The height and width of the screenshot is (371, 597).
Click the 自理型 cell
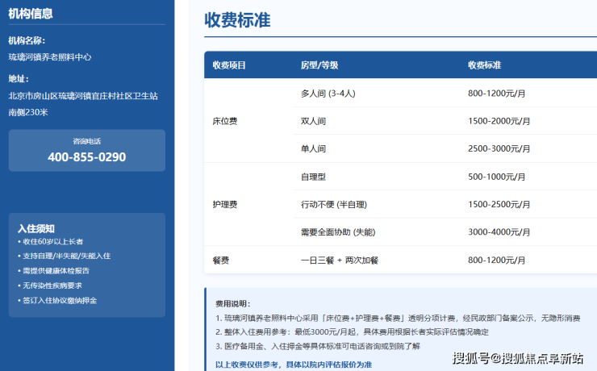tap(313, 177)
